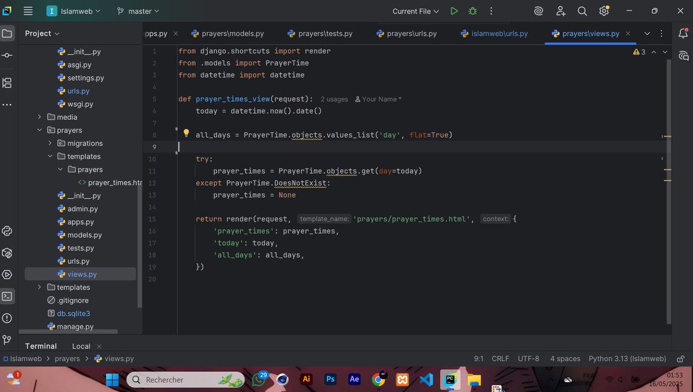Start debugging with the bug icon

tap(472, 11)
